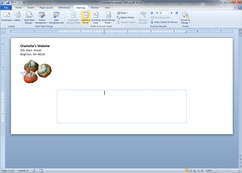The height and width of the screenshot is (173, 242).
Task: Click Match Fields button
Action: 125,18
